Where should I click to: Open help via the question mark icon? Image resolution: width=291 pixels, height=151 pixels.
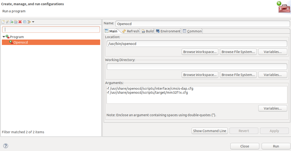click(6, 146)
